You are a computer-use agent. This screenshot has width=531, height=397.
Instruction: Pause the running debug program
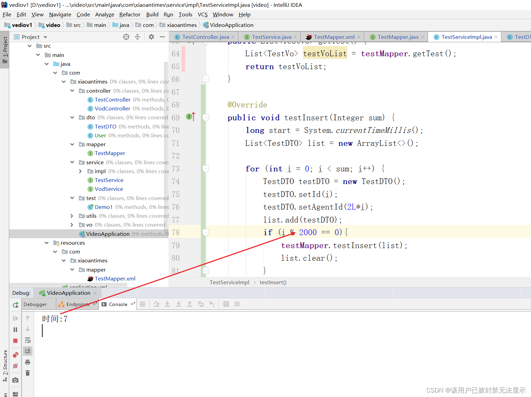click(15, 330)
